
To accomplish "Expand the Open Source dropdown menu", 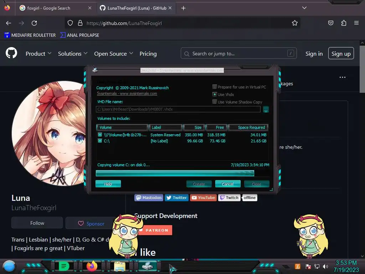I will click(x=114, y=54).
